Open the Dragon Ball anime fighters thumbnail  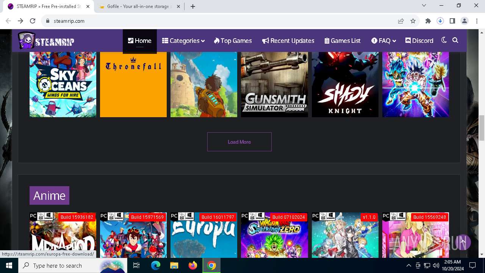[x=416, y=84]
